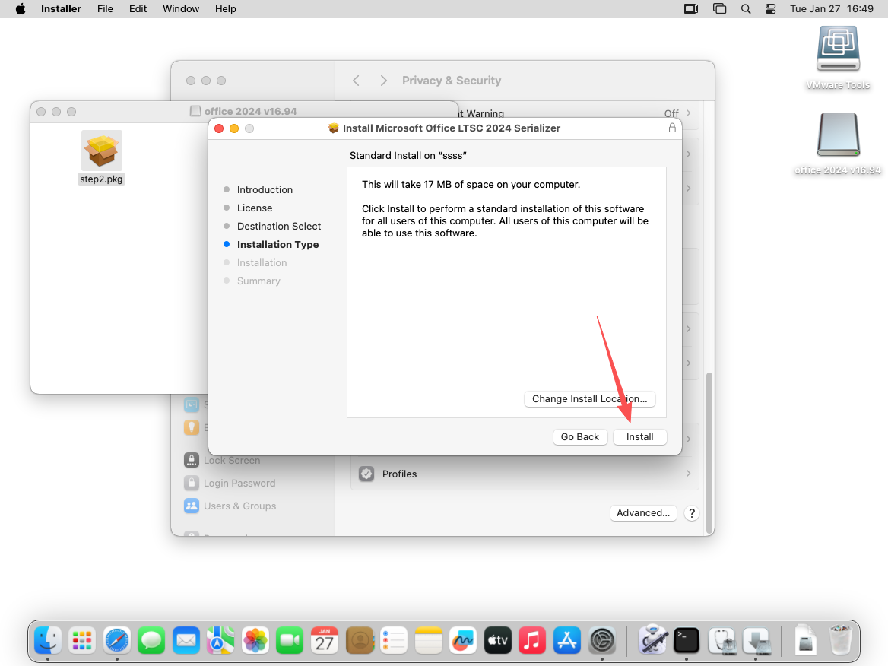Open the Window menu
Viewport: 888px width, 666px height.
[x=181, y=9]
